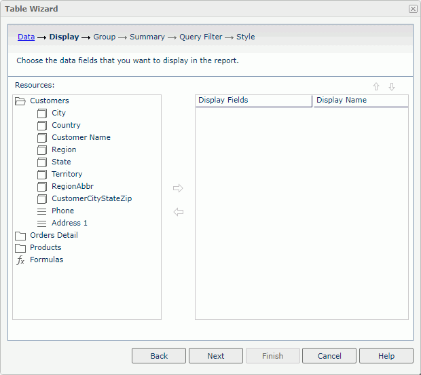
Task: Click the CustomerCityStateZip field icon
Action: point(42,199)
